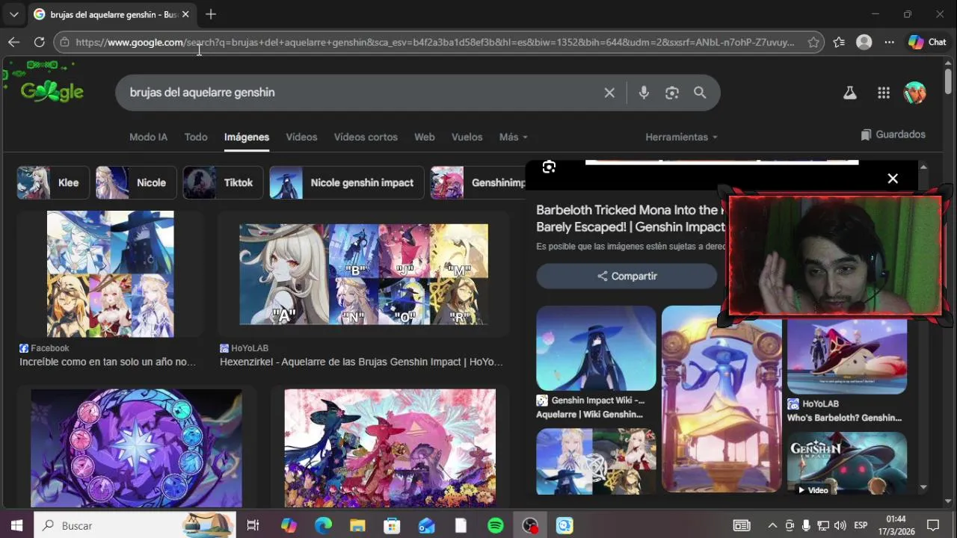Close the image preview panel
Image resolution: width=957 pixels, height=538 pixels.
tap(893, 179)
